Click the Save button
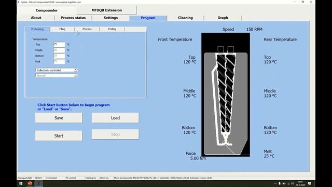 click(59, 118)
